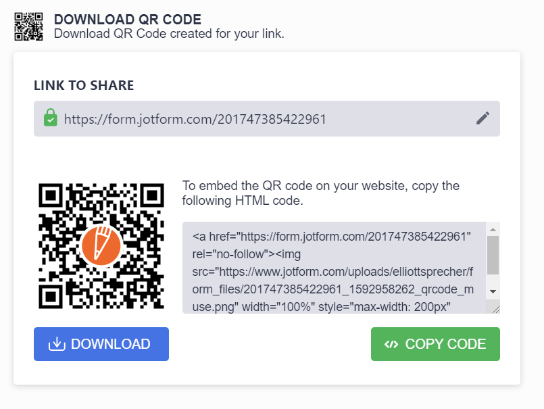The image size is (544, 409).
Task: Click the LINK TO SHARE label
Action: click(84, 85)
